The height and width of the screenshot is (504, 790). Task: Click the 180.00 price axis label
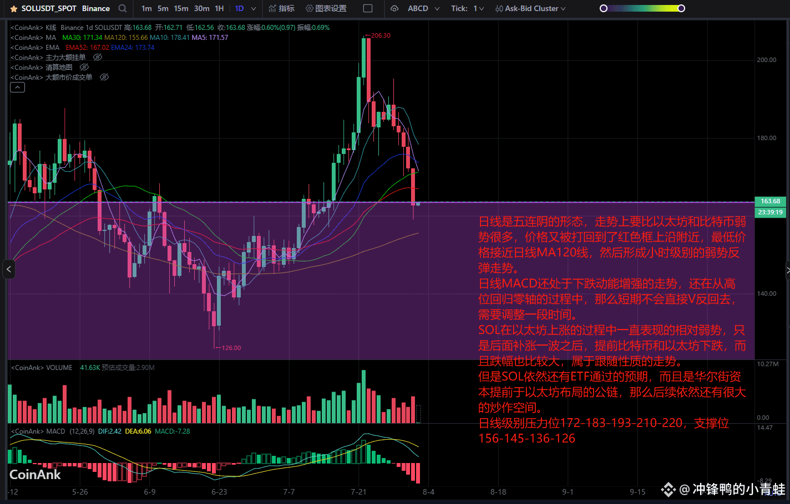[767, 138]
